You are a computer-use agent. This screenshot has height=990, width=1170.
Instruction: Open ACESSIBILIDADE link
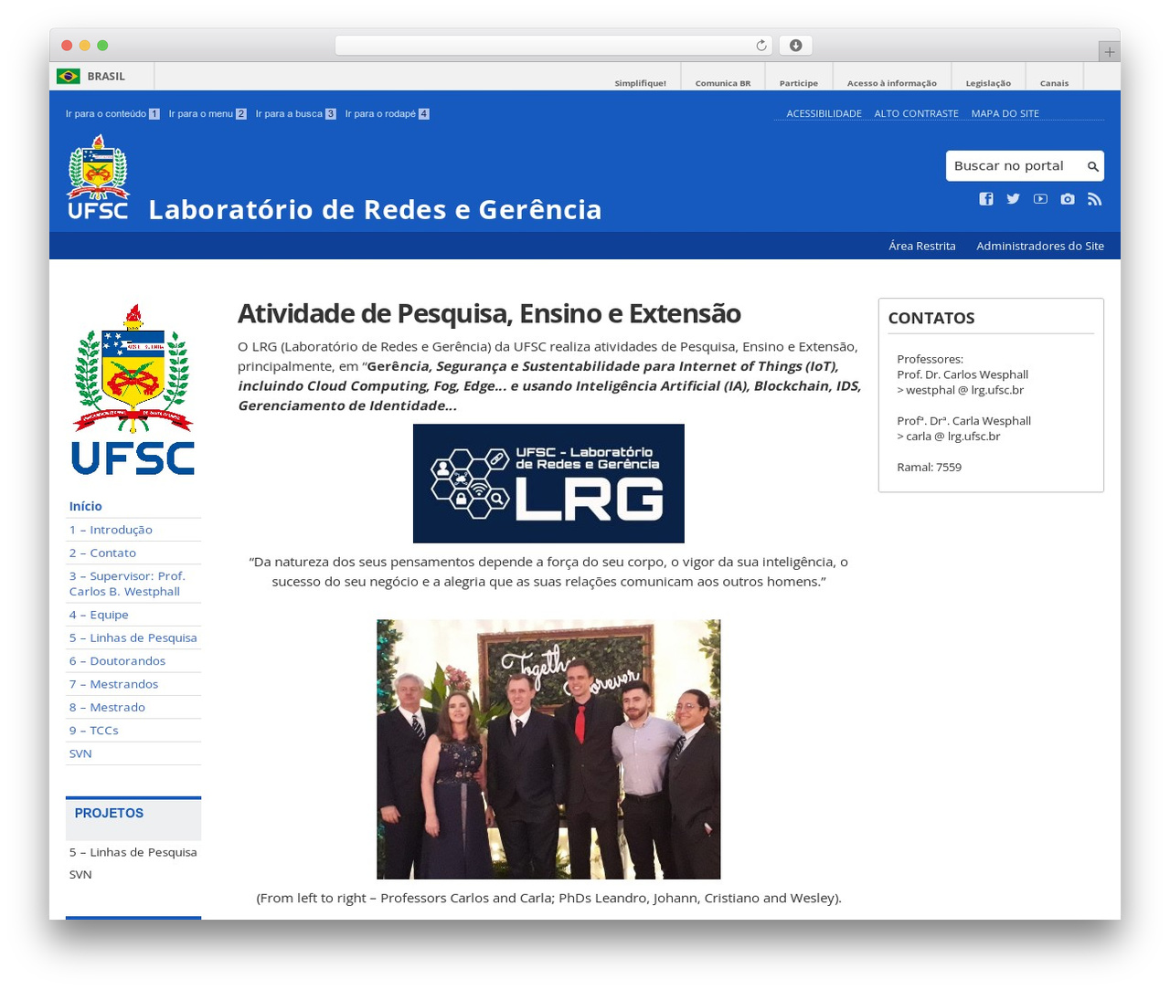[824, 113]
